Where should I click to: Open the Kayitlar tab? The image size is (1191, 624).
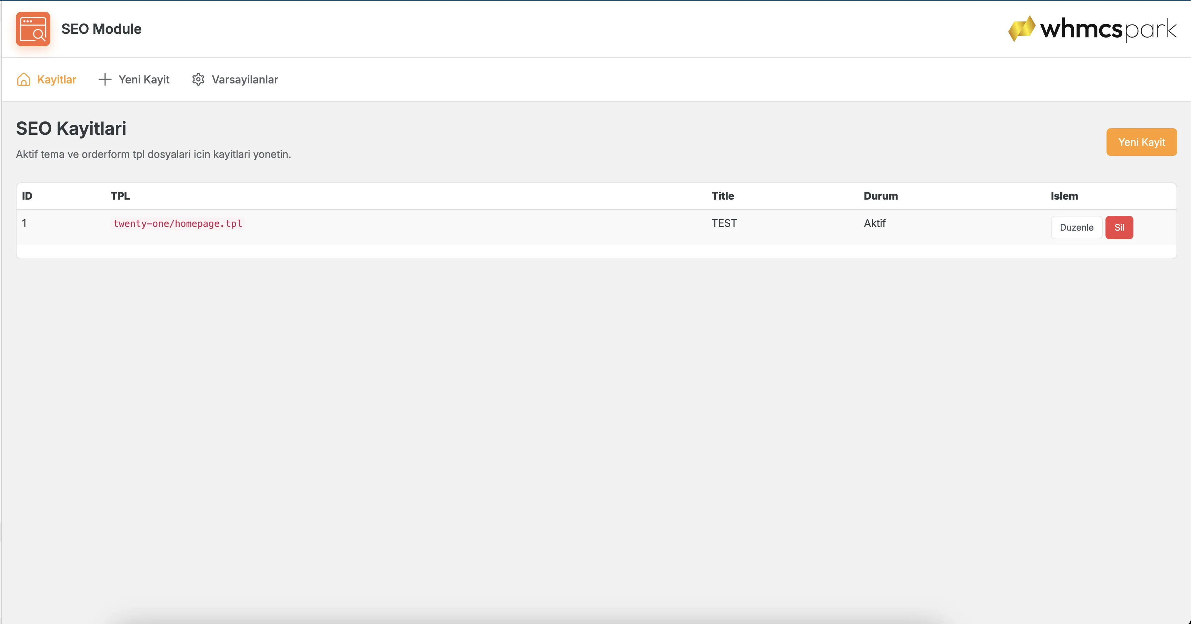click(46, 80)
